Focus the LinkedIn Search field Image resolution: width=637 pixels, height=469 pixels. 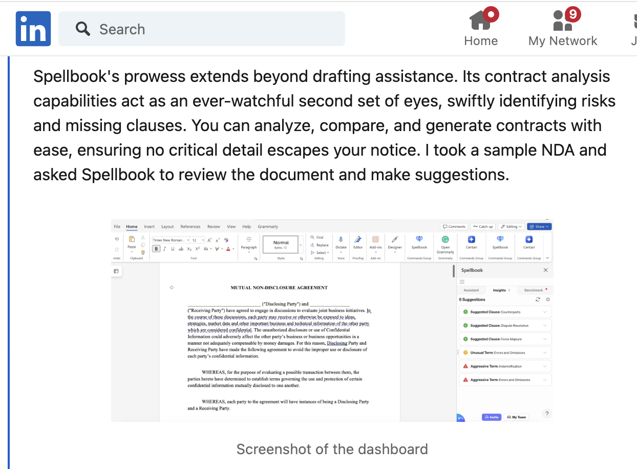click(x=202, y=29)
